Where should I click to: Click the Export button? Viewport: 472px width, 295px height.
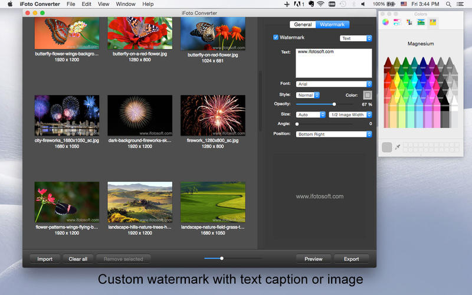(x=351, y=259)
